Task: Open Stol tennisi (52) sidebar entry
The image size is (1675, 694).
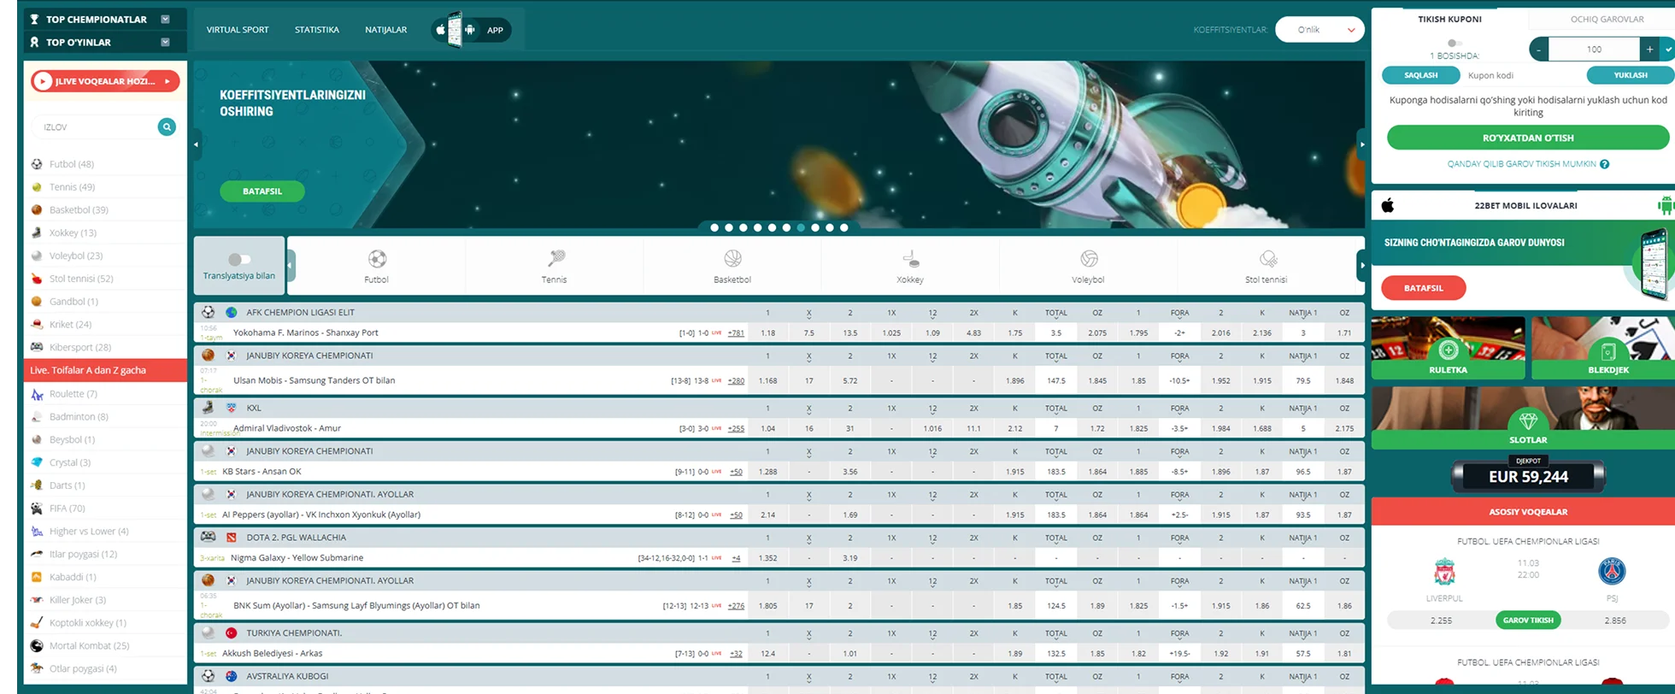Action: (x=81, y=279)
